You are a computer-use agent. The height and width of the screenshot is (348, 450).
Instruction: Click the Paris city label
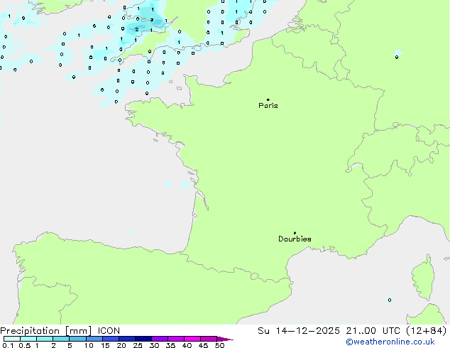(268, 106)
